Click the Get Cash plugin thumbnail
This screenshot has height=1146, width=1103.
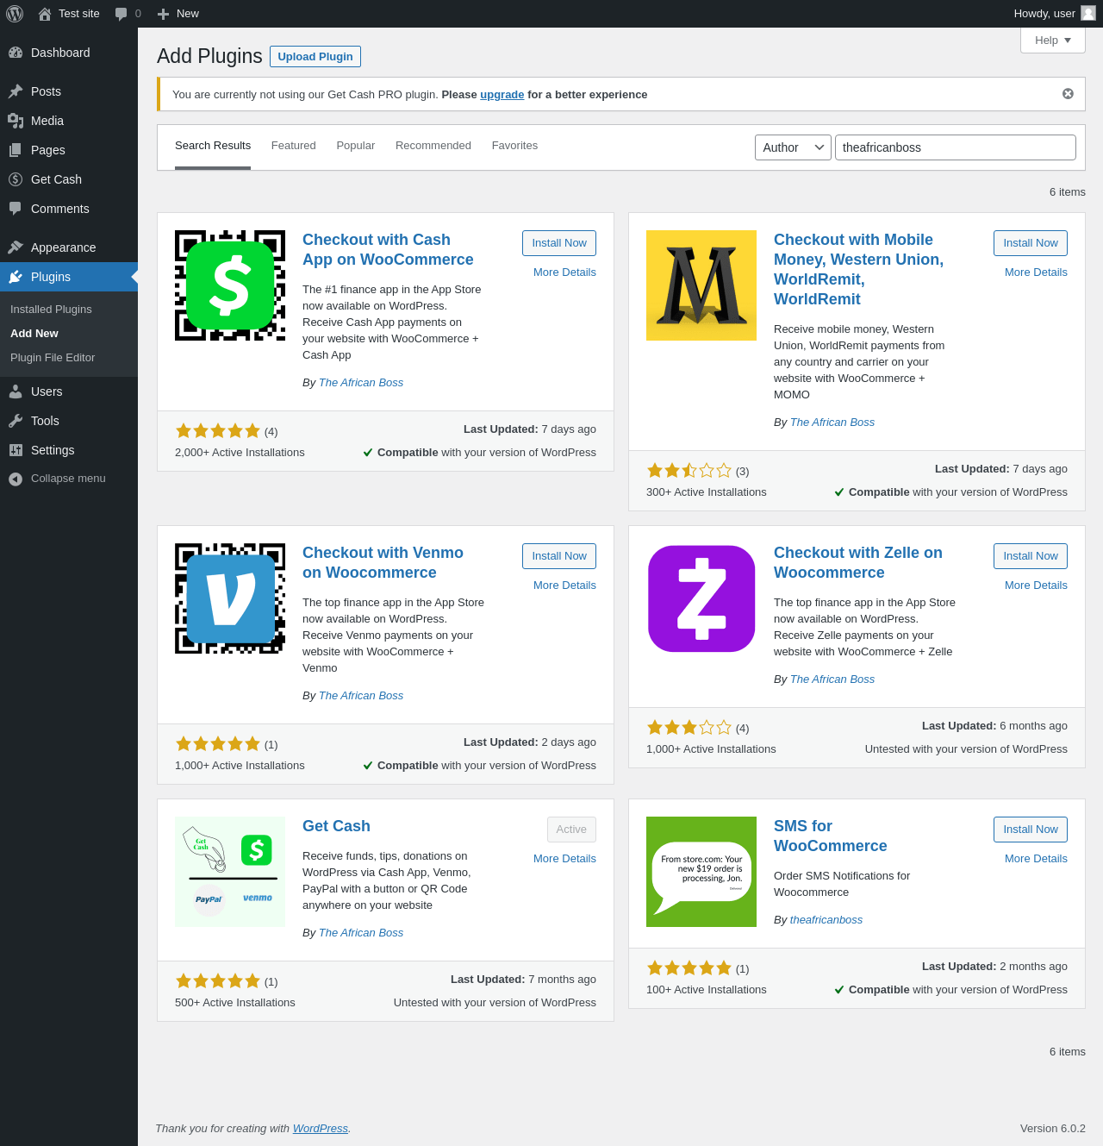(x=230, y=872)
